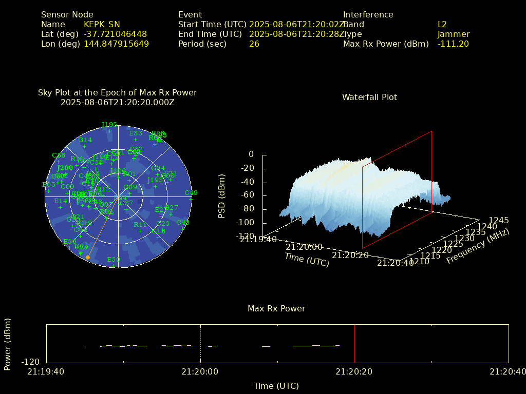Image resolution: width=526 pixels, height=394 pixels.
Task: Click the Jammer interference type value
Action: (453, 34)
